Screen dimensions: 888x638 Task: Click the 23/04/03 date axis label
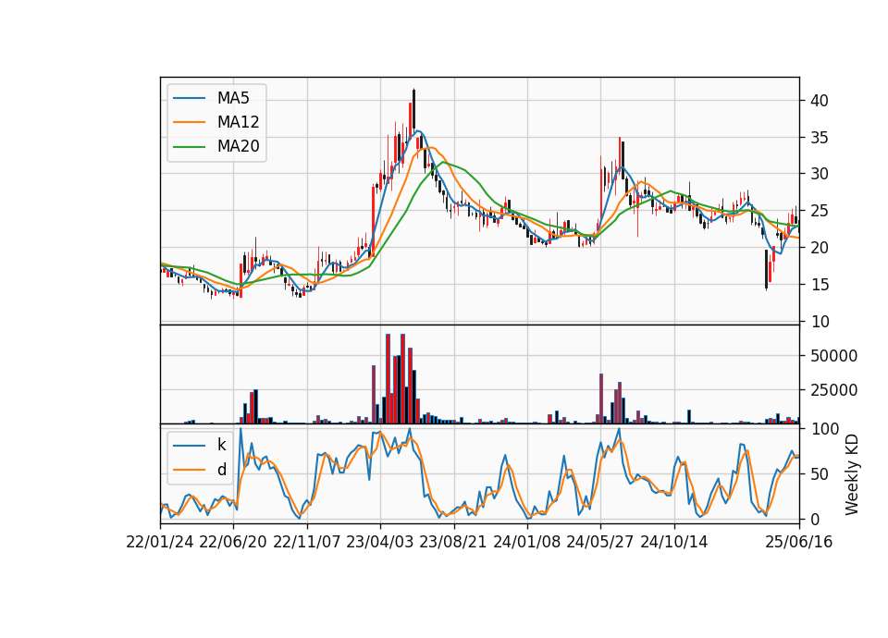coord(380,542)
